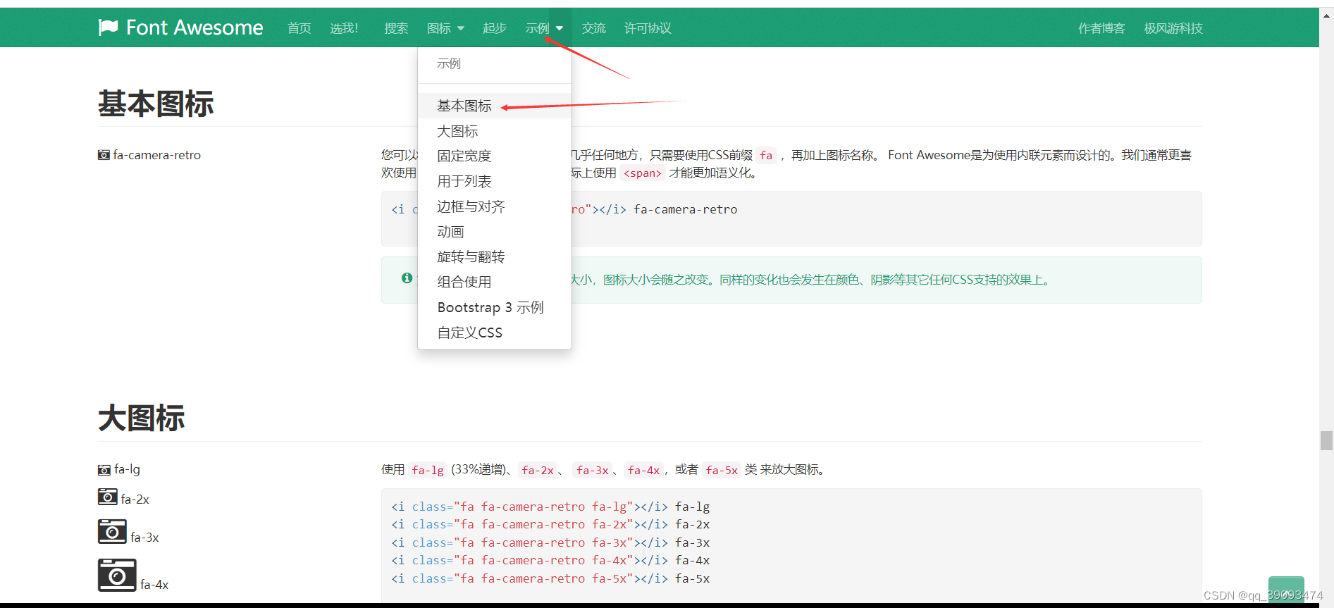The width and height of the screenshot is (1334, 608).
Task: Click the pink fa code tag
Action: (x=766, y=156)
